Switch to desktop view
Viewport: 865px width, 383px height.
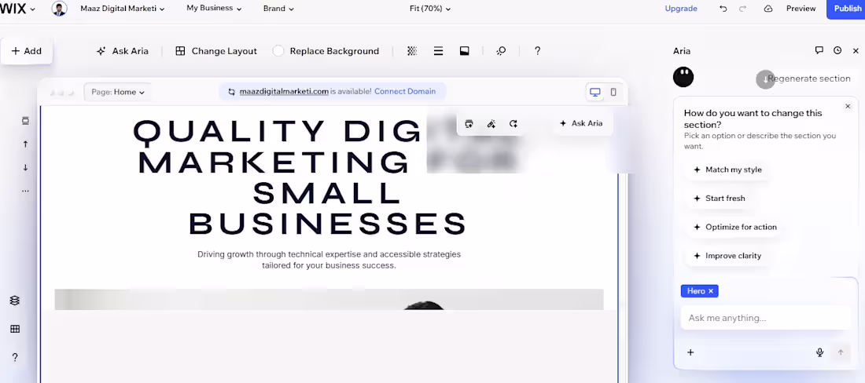click(x=594, y=92)
